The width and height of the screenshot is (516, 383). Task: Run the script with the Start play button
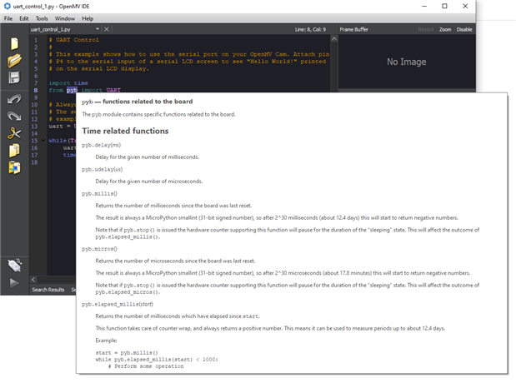[14, 283]
